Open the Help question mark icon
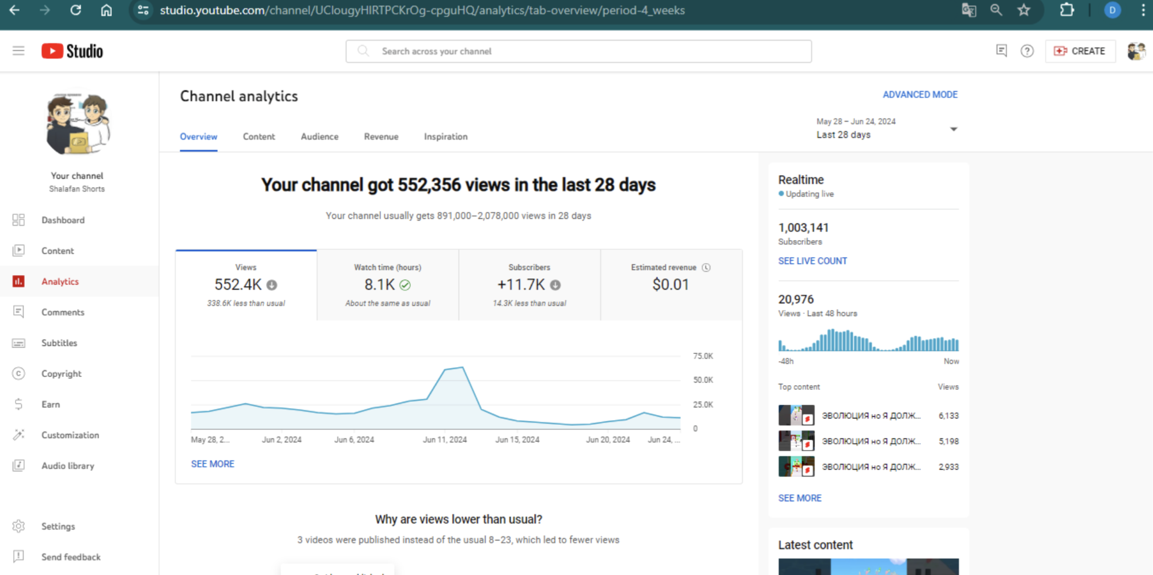 tap(1027, 51)
